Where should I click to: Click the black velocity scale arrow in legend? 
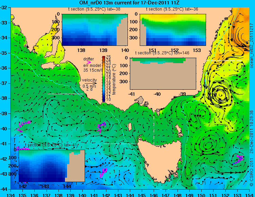pyautogui.click(x=90, y=84)
